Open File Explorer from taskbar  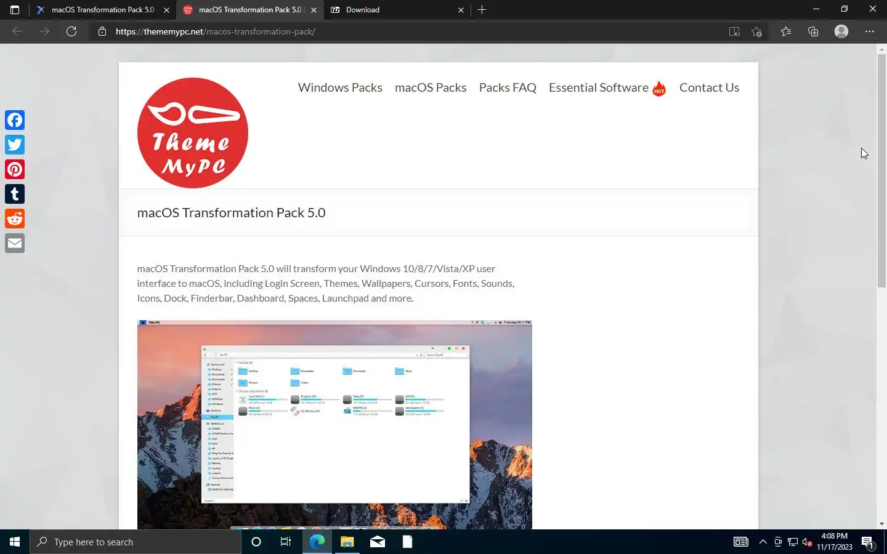pos(347,542)
